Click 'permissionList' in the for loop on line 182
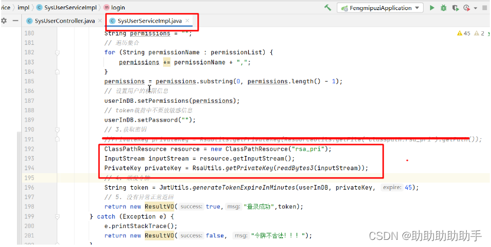491x247 pixels. click(236, 53)
